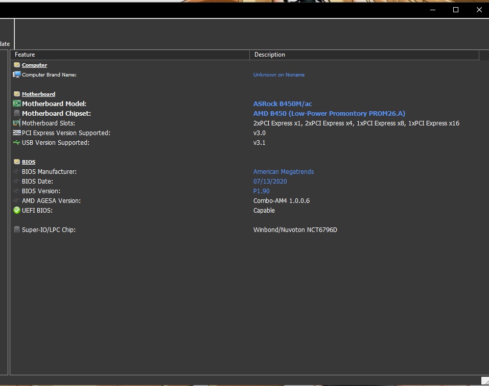
Task: Click the PCI Express Version icon
Action: 17,133
